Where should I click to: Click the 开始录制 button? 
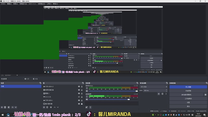coord(188,91)
